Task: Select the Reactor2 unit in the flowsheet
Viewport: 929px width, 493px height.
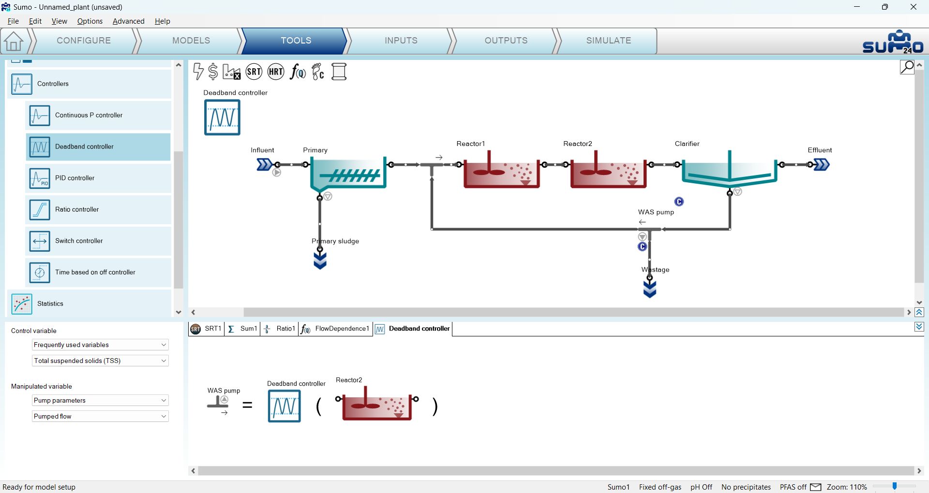Action: [608, 170]
